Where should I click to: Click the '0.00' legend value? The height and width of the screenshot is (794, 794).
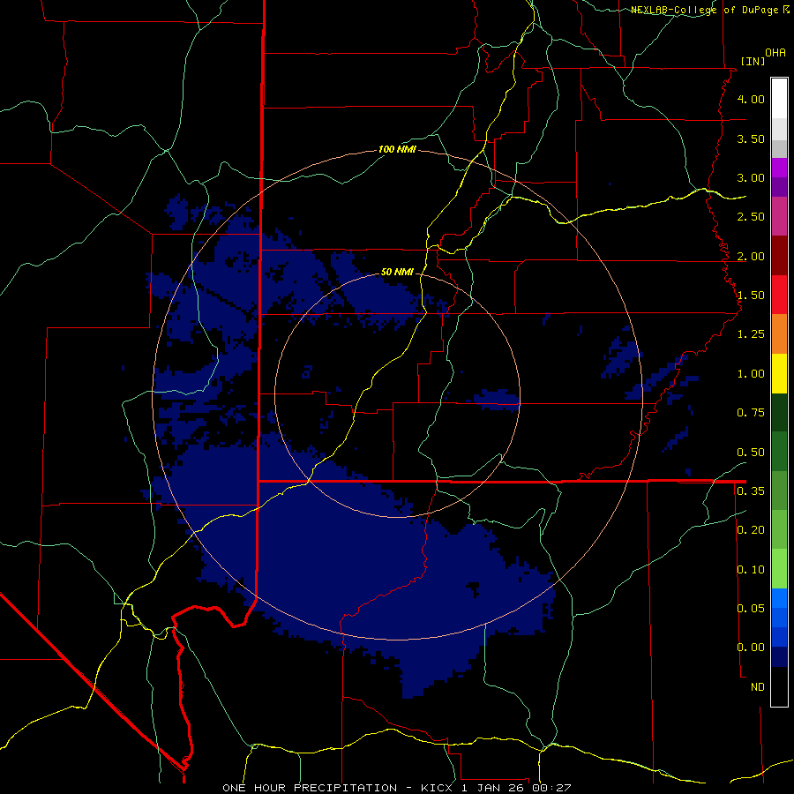(x=751, y=648)
